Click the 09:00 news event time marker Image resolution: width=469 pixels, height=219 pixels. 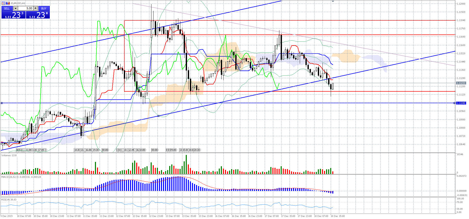coord(173,150)
